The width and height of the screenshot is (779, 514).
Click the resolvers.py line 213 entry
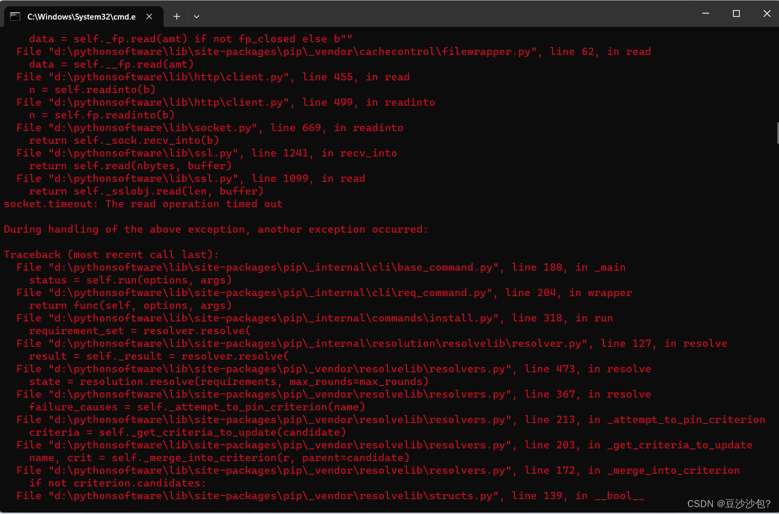[391, 419]
